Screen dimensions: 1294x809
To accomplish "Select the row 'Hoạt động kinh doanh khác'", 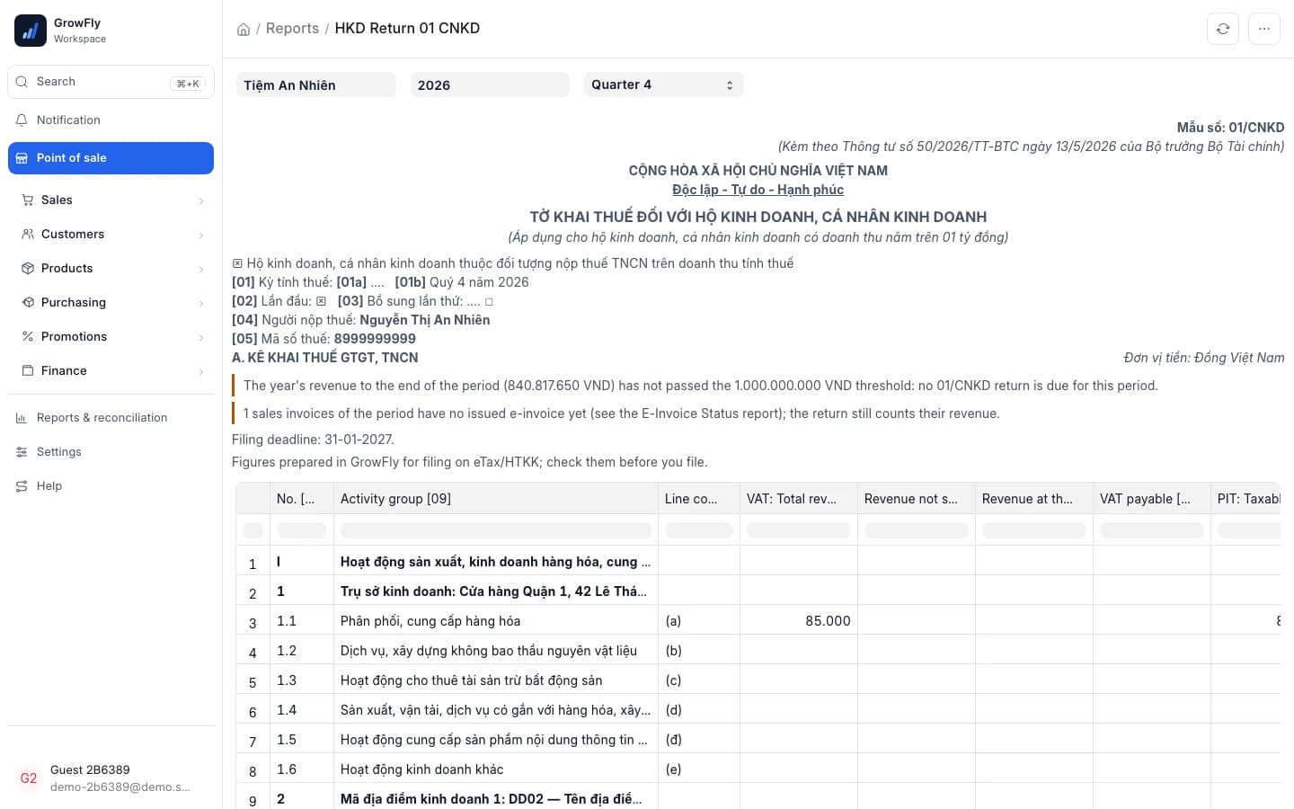I will 758,769.
